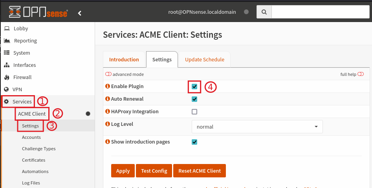Uncheck the Auto Renewal checkbox

194,99
